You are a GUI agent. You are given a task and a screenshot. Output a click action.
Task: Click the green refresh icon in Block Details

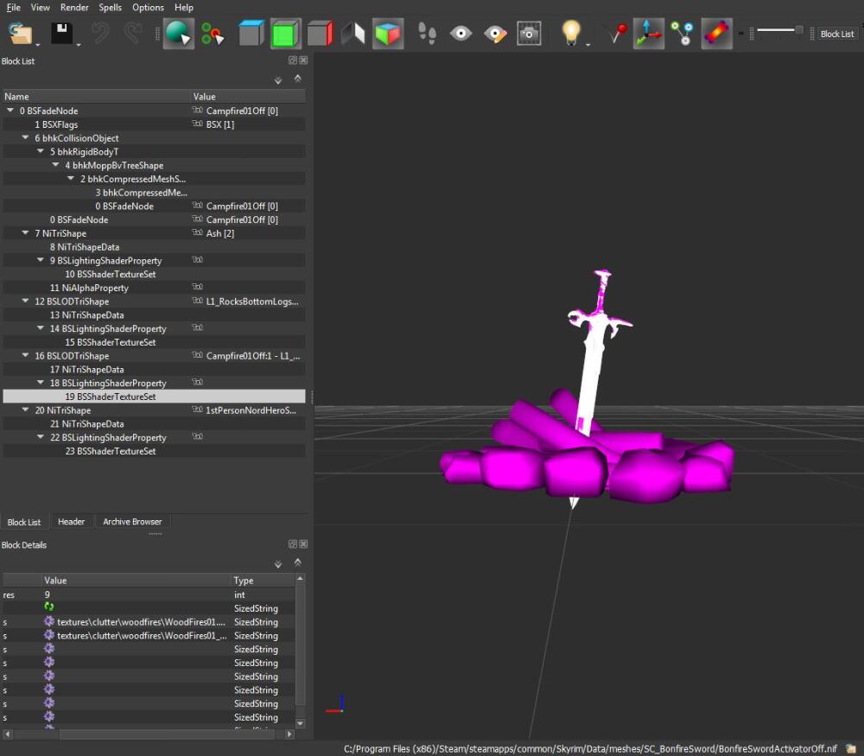pos(49,607)
